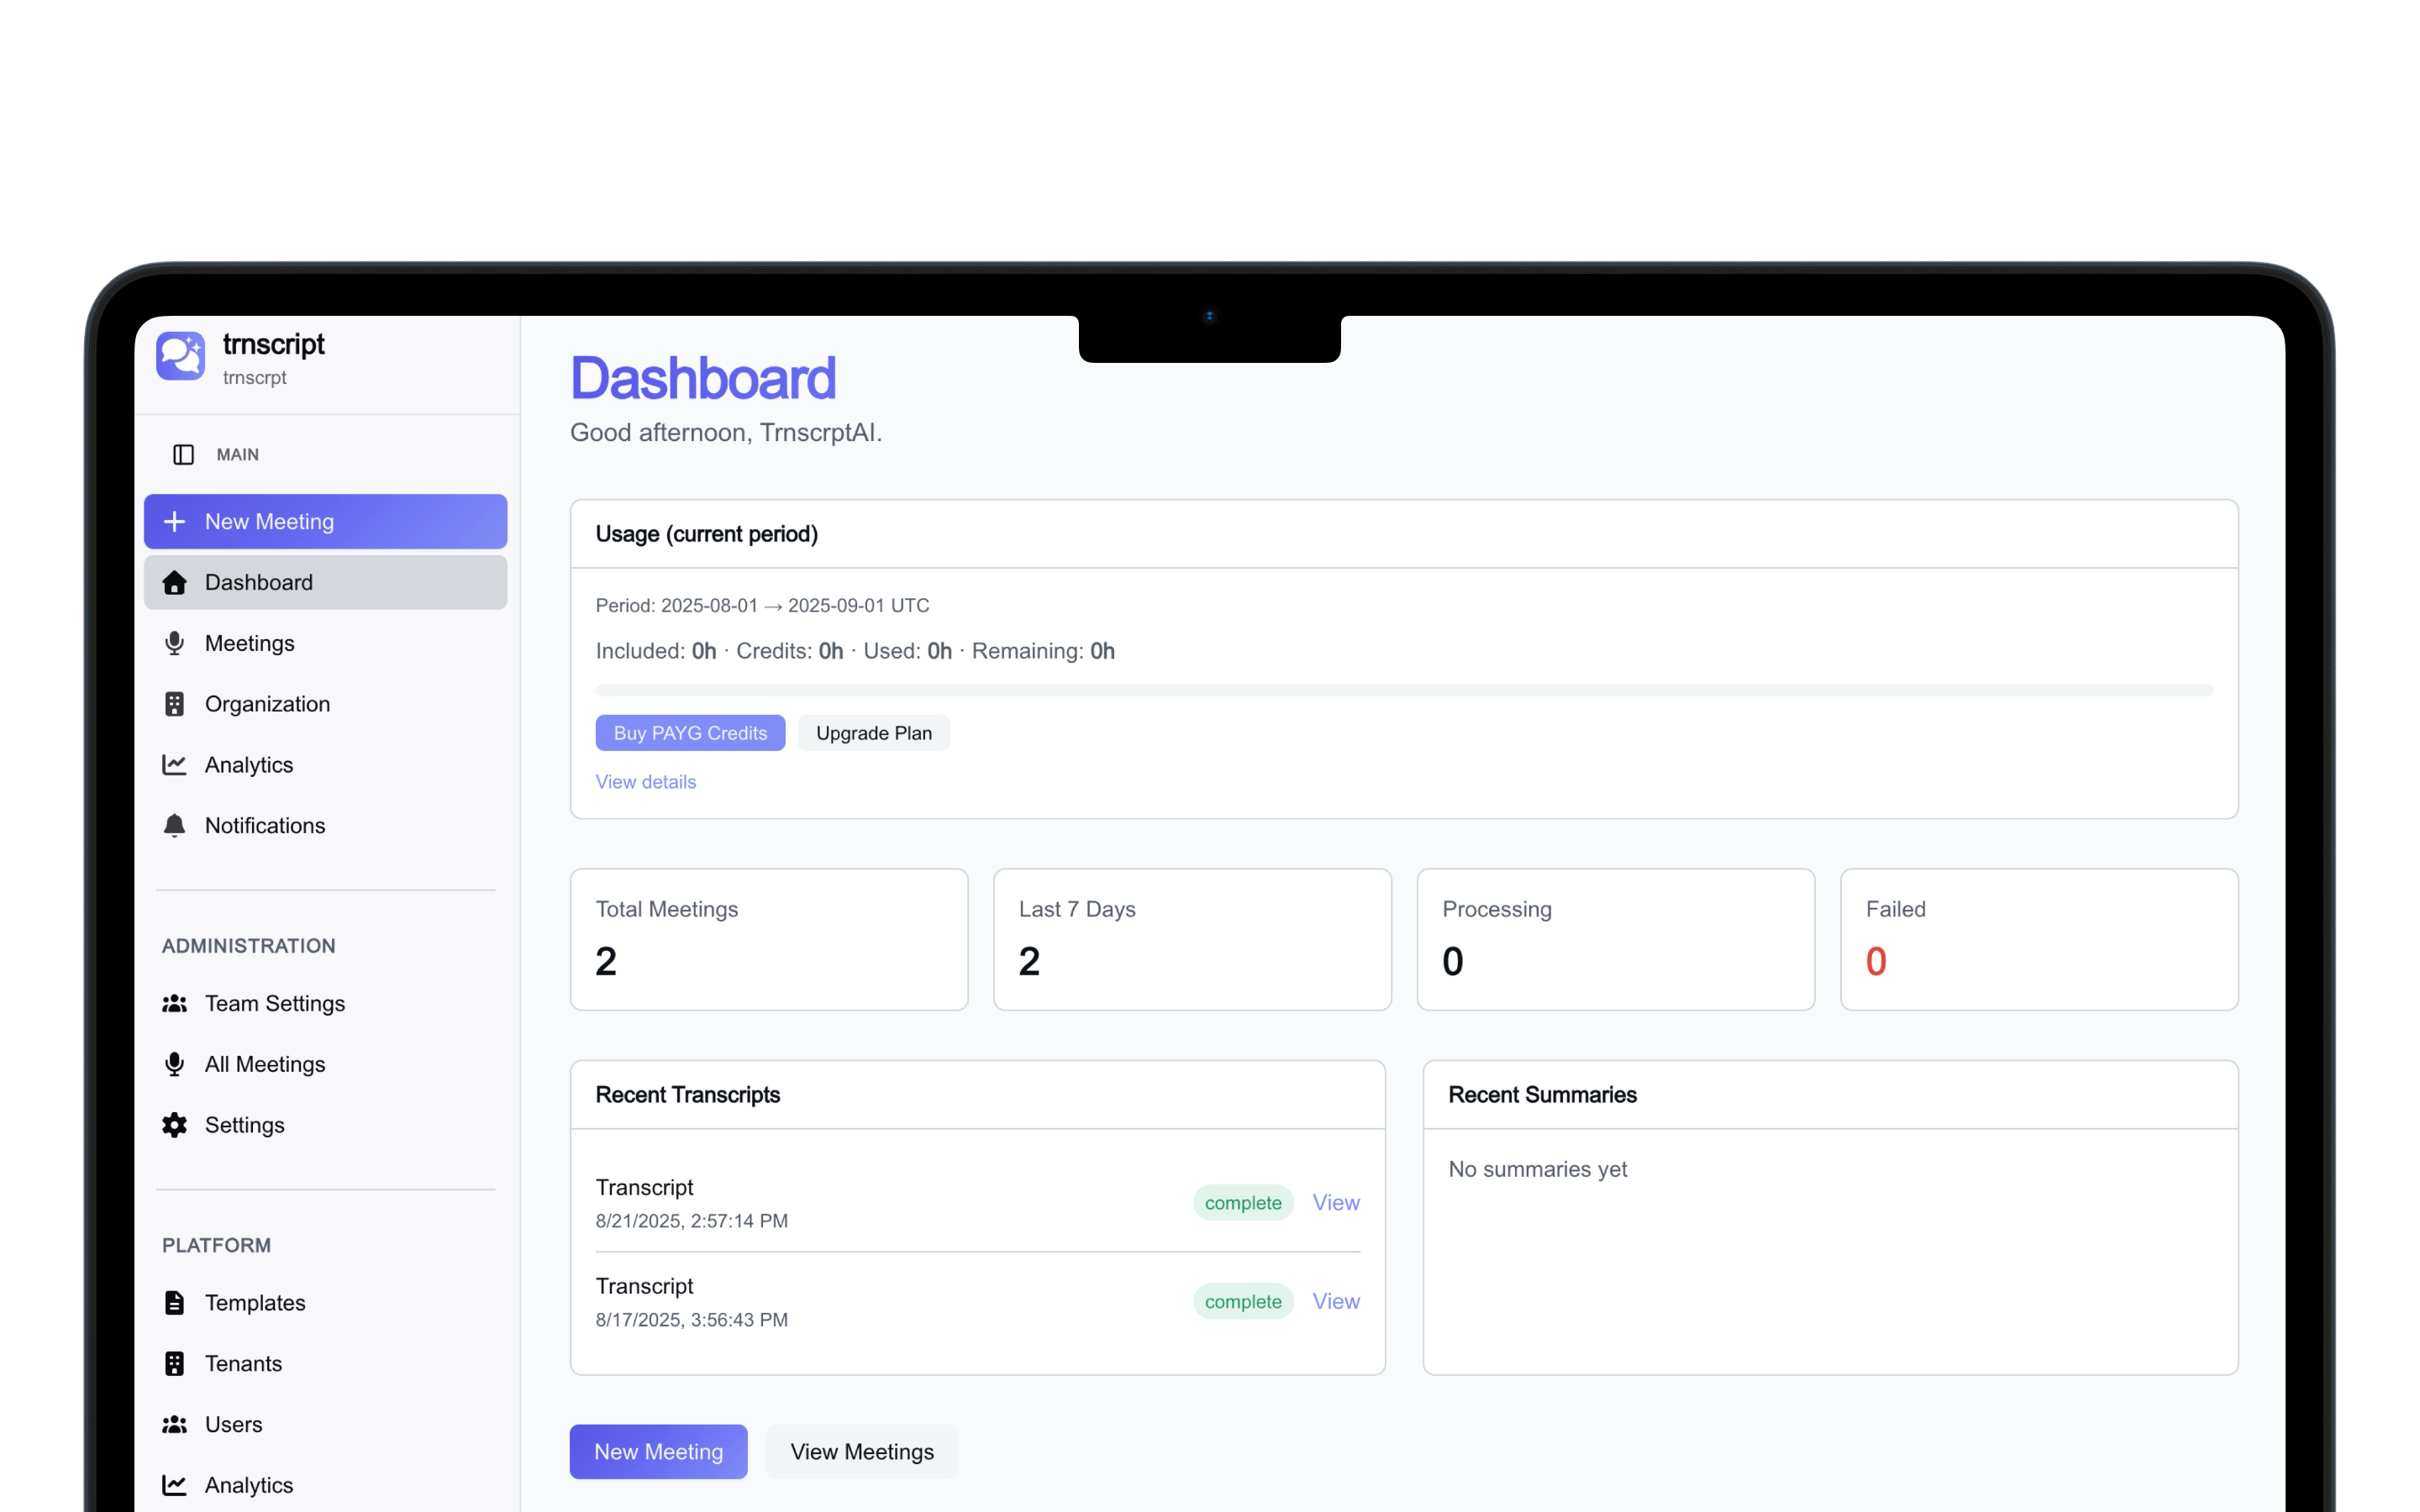
Task: Toggle the sidebar collapse icon beside MAIN
Action: click(183, 455)
